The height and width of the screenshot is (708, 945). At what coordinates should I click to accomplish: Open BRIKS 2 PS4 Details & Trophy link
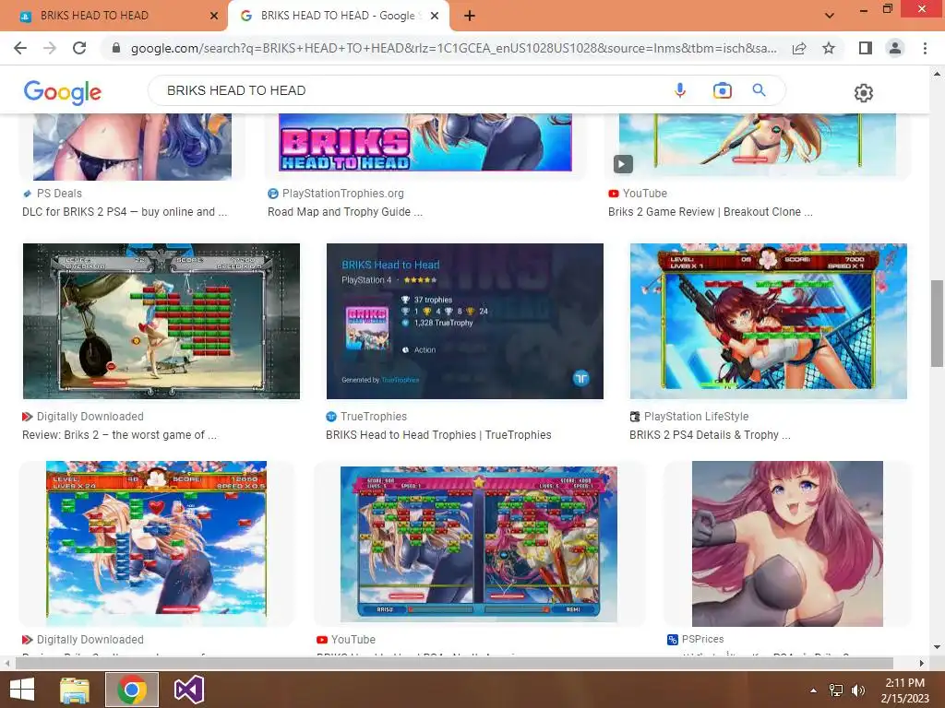click(x=710, y=435)
